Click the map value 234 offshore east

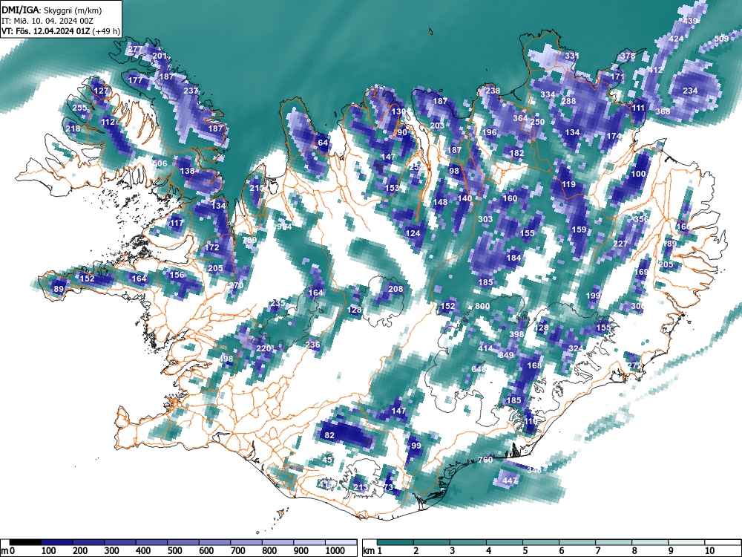coord(690,91)
